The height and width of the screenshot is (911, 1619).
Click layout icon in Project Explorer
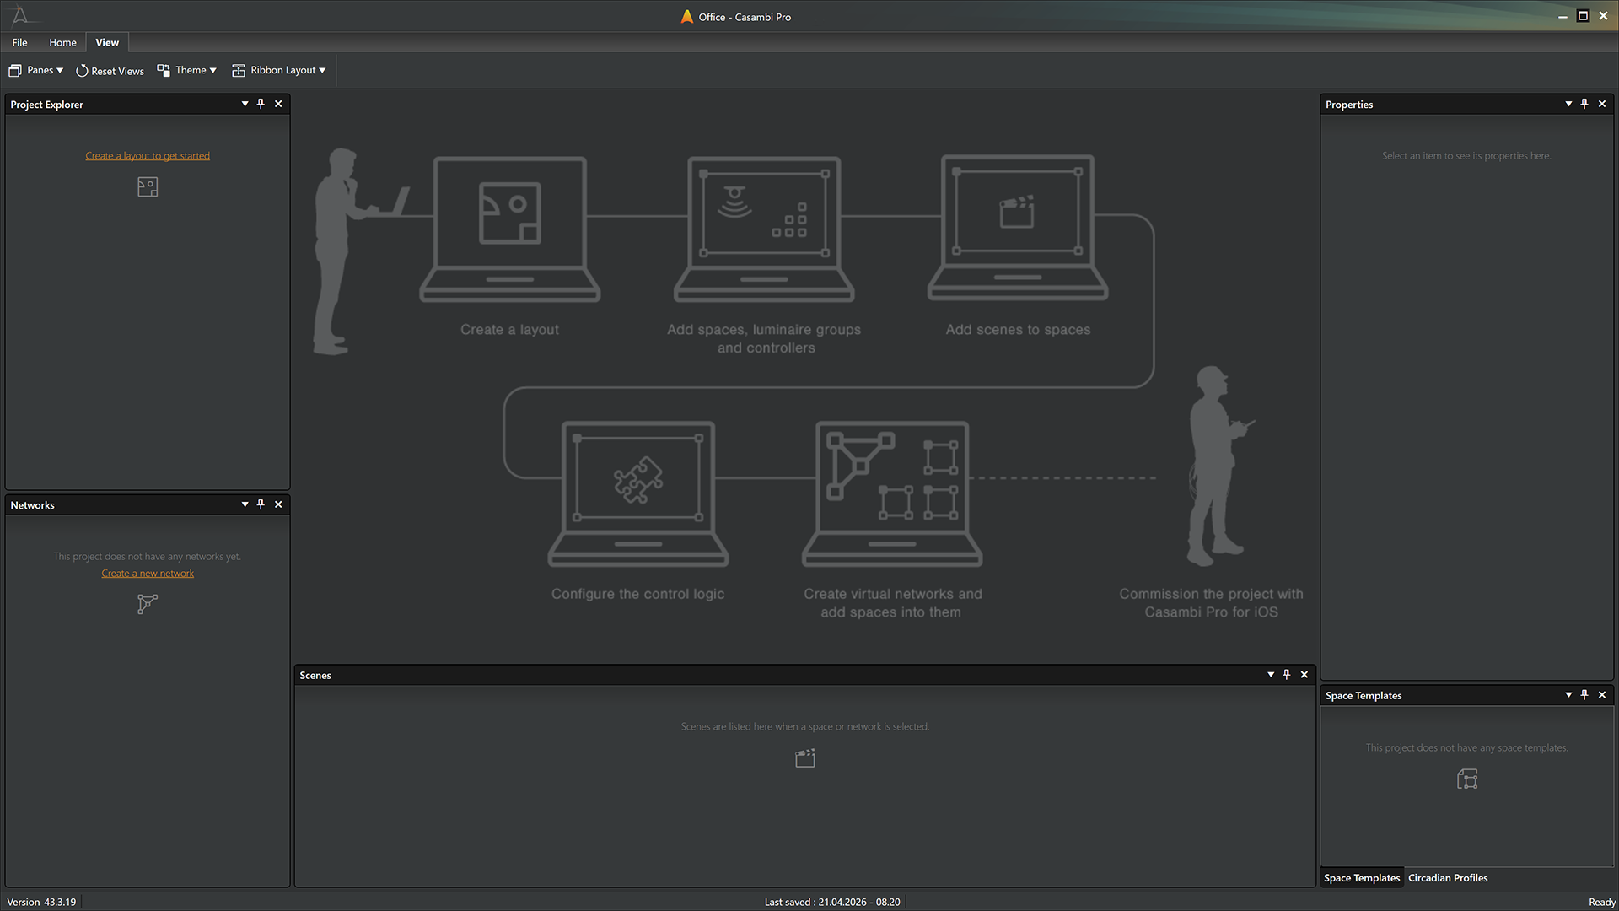tap(148, 186)
